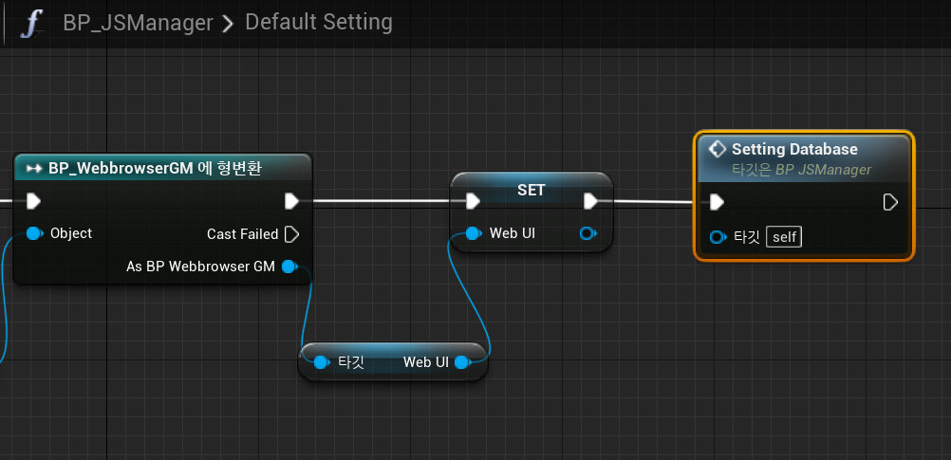Screen dimensions: 951x460
Task: Click the Object input pin
Action: coord(34,233)
